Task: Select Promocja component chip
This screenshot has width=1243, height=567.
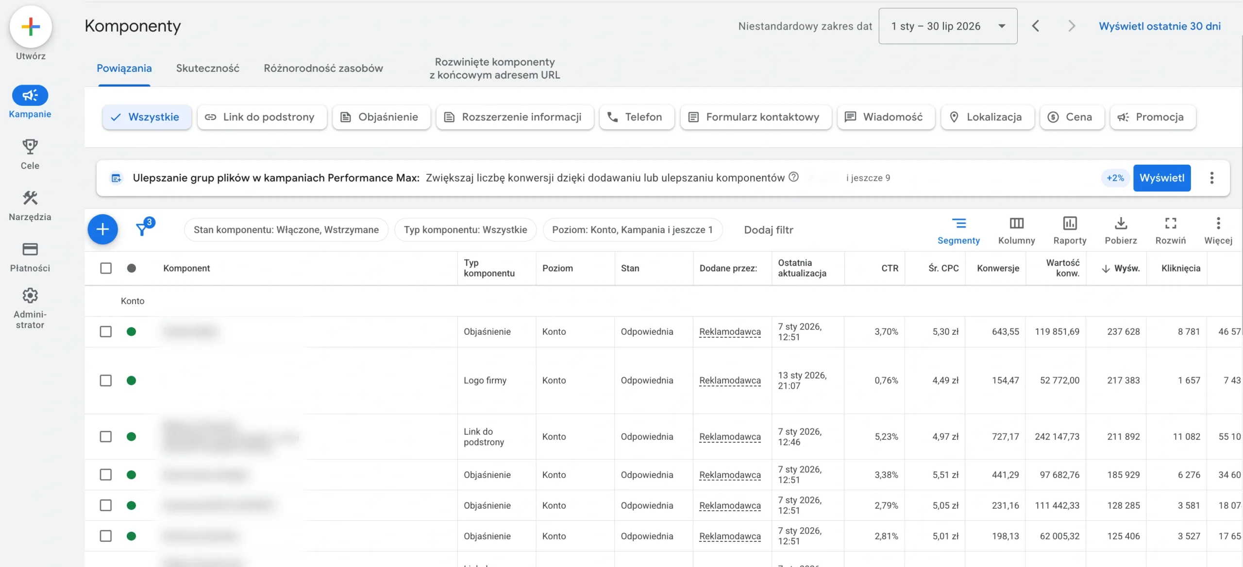Action: (1153, 117)
